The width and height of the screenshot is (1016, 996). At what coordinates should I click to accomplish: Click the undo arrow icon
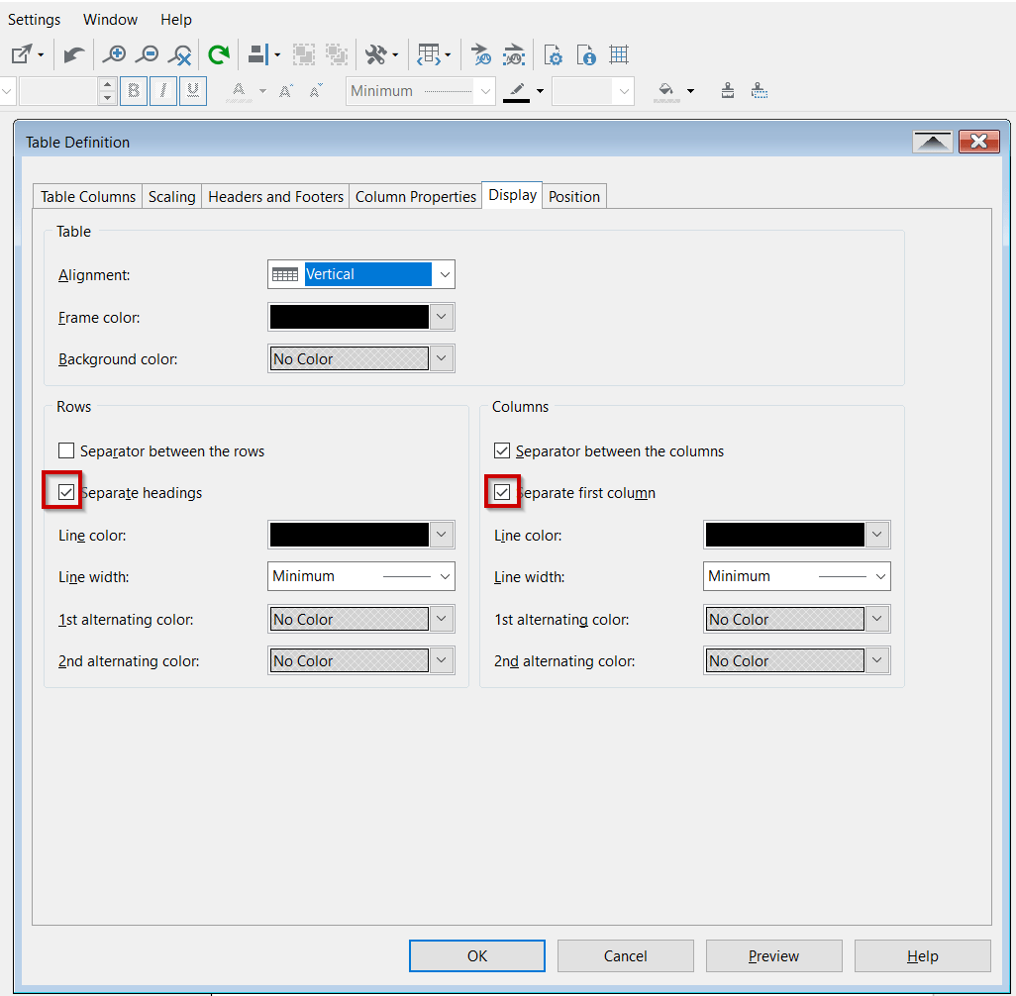point(74,54)
